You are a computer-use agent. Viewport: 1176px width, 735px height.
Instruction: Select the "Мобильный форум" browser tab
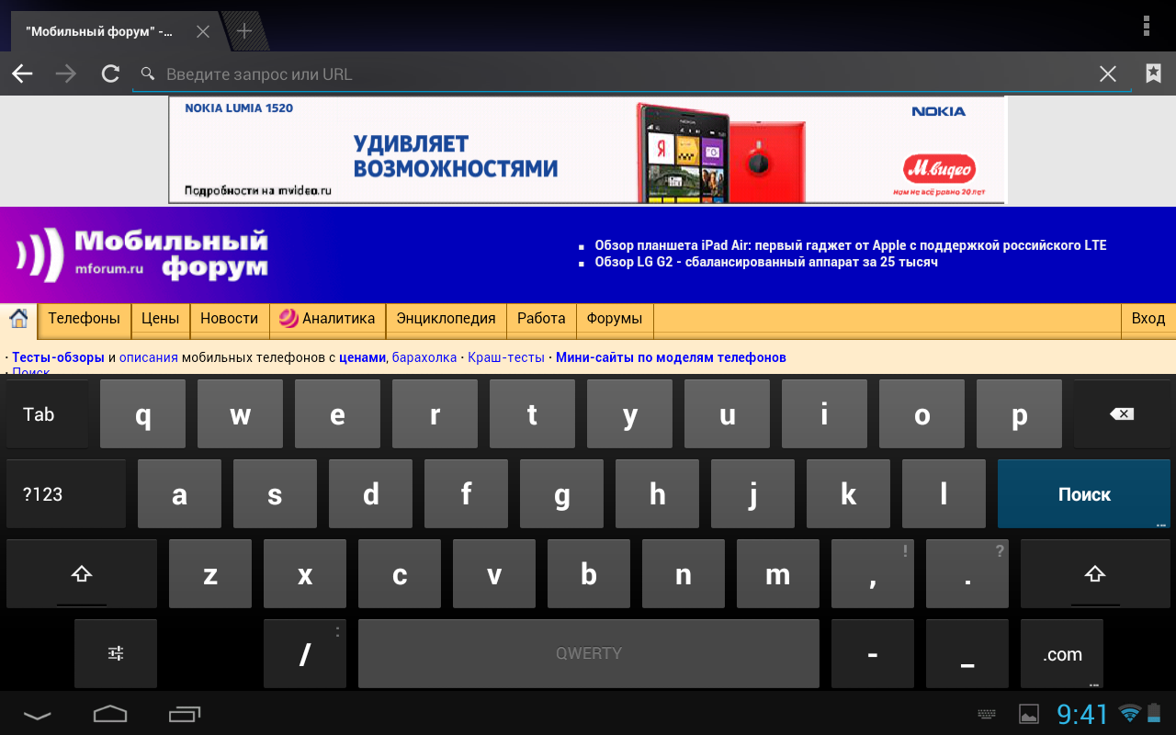coord(113,31)
